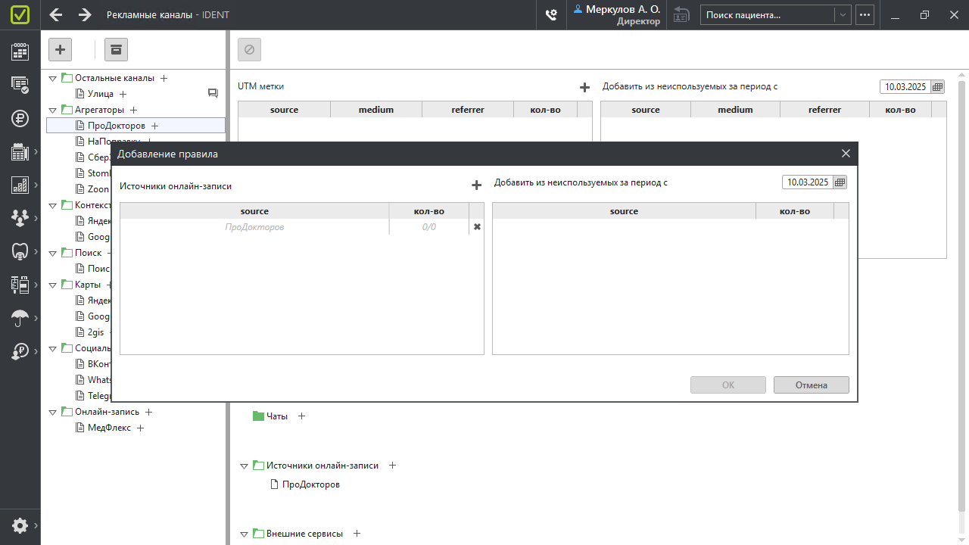
Task: Click the Отмена button
Action: coord(812,385)
